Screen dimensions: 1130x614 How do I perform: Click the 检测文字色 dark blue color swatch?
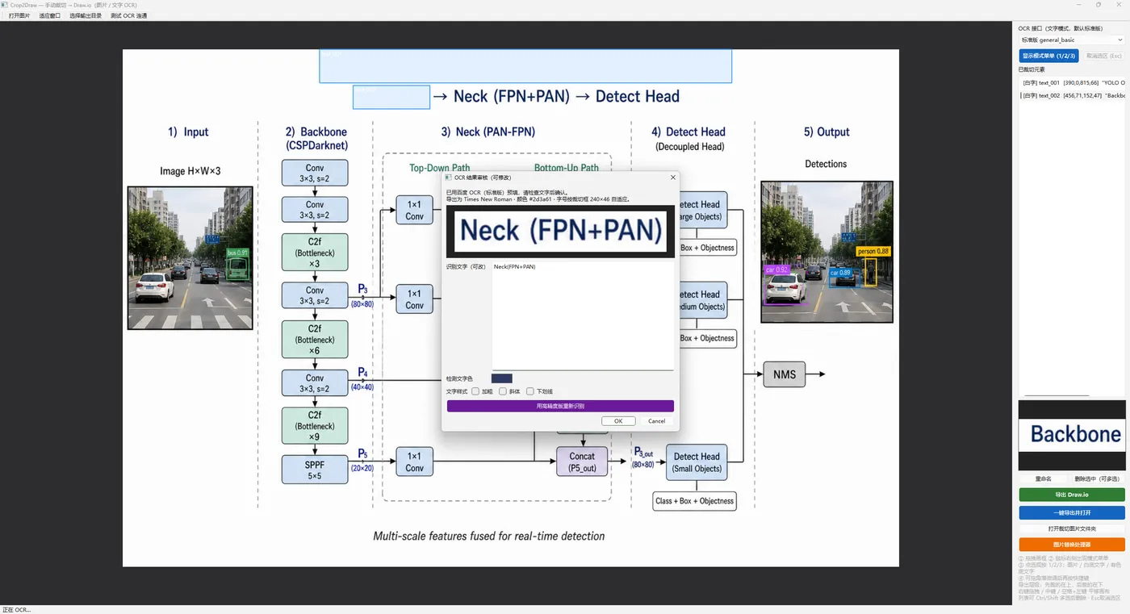501,378
